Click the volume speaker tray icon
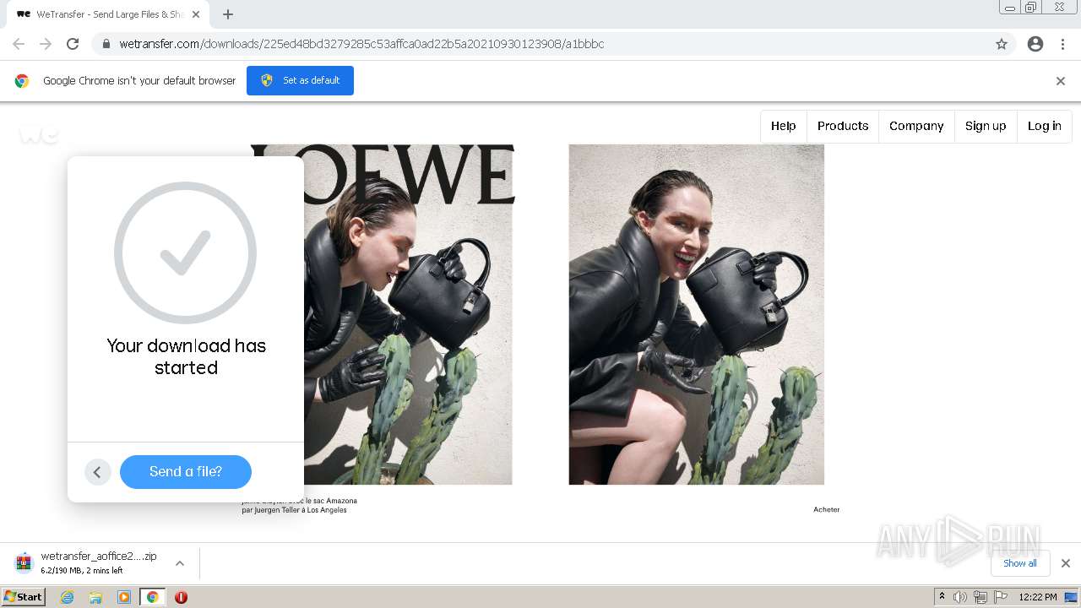Screen dimensions: 1081x608 960,597
